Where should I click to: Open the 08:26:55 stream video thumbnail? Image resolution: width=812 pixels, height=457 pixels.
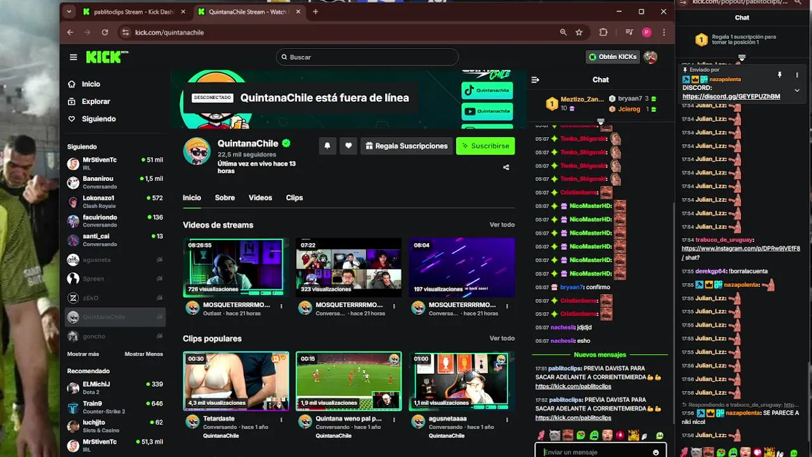[x=235, y=267]
